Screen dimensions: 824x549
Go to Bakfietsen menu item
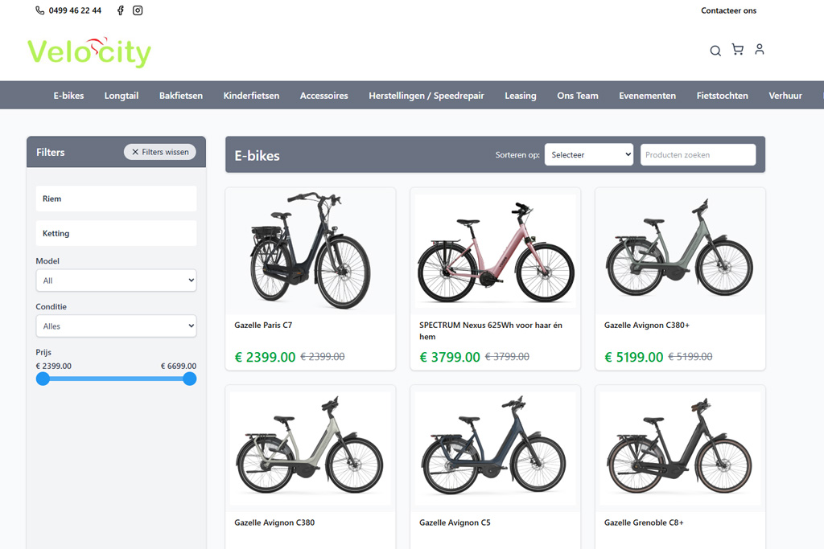pos(181,96)
